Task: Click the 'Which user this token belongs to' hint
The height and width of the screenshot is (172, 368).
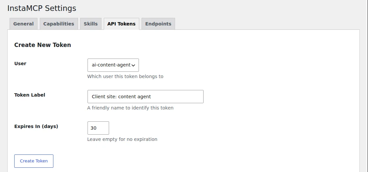Action: (x=125, y=76)
